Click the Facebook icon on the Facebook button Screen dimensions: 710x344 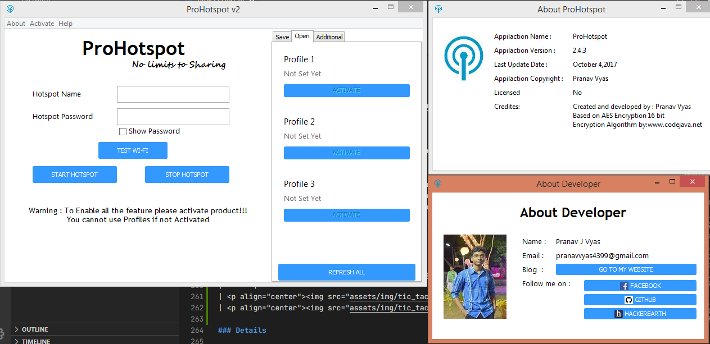click(624, 286)
